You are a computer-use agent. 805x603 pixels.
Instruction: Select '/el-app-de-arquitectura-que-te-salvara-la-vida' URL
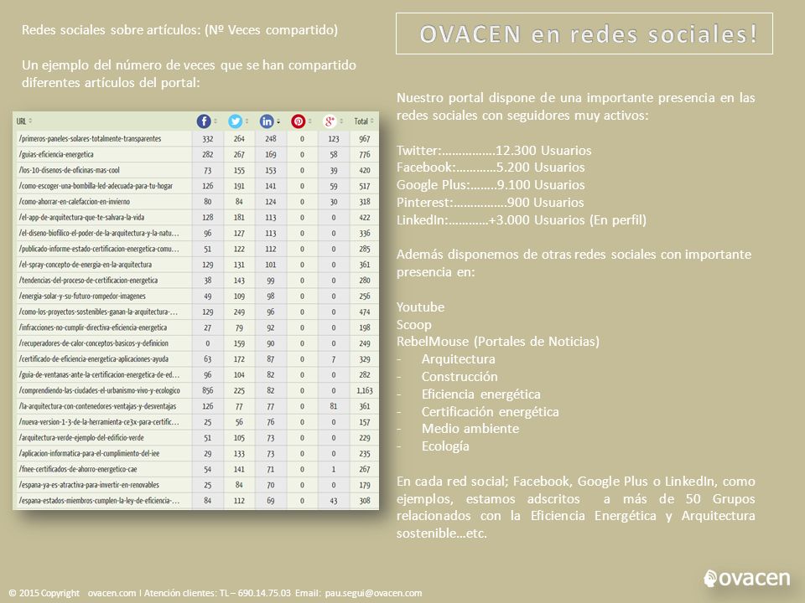81,218
